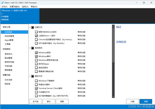Check NET程序集缓存 (by 大胖子技术员)
155x109 pixels.
coord(36,96)
